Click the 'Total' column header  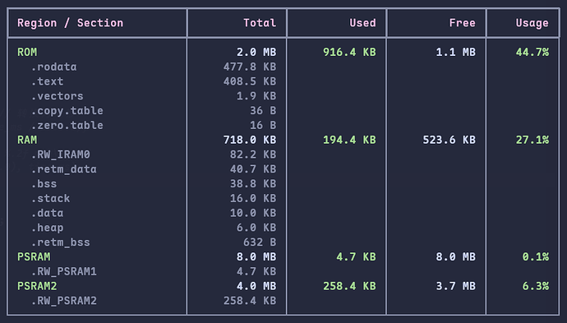click(x=260, y=23)
